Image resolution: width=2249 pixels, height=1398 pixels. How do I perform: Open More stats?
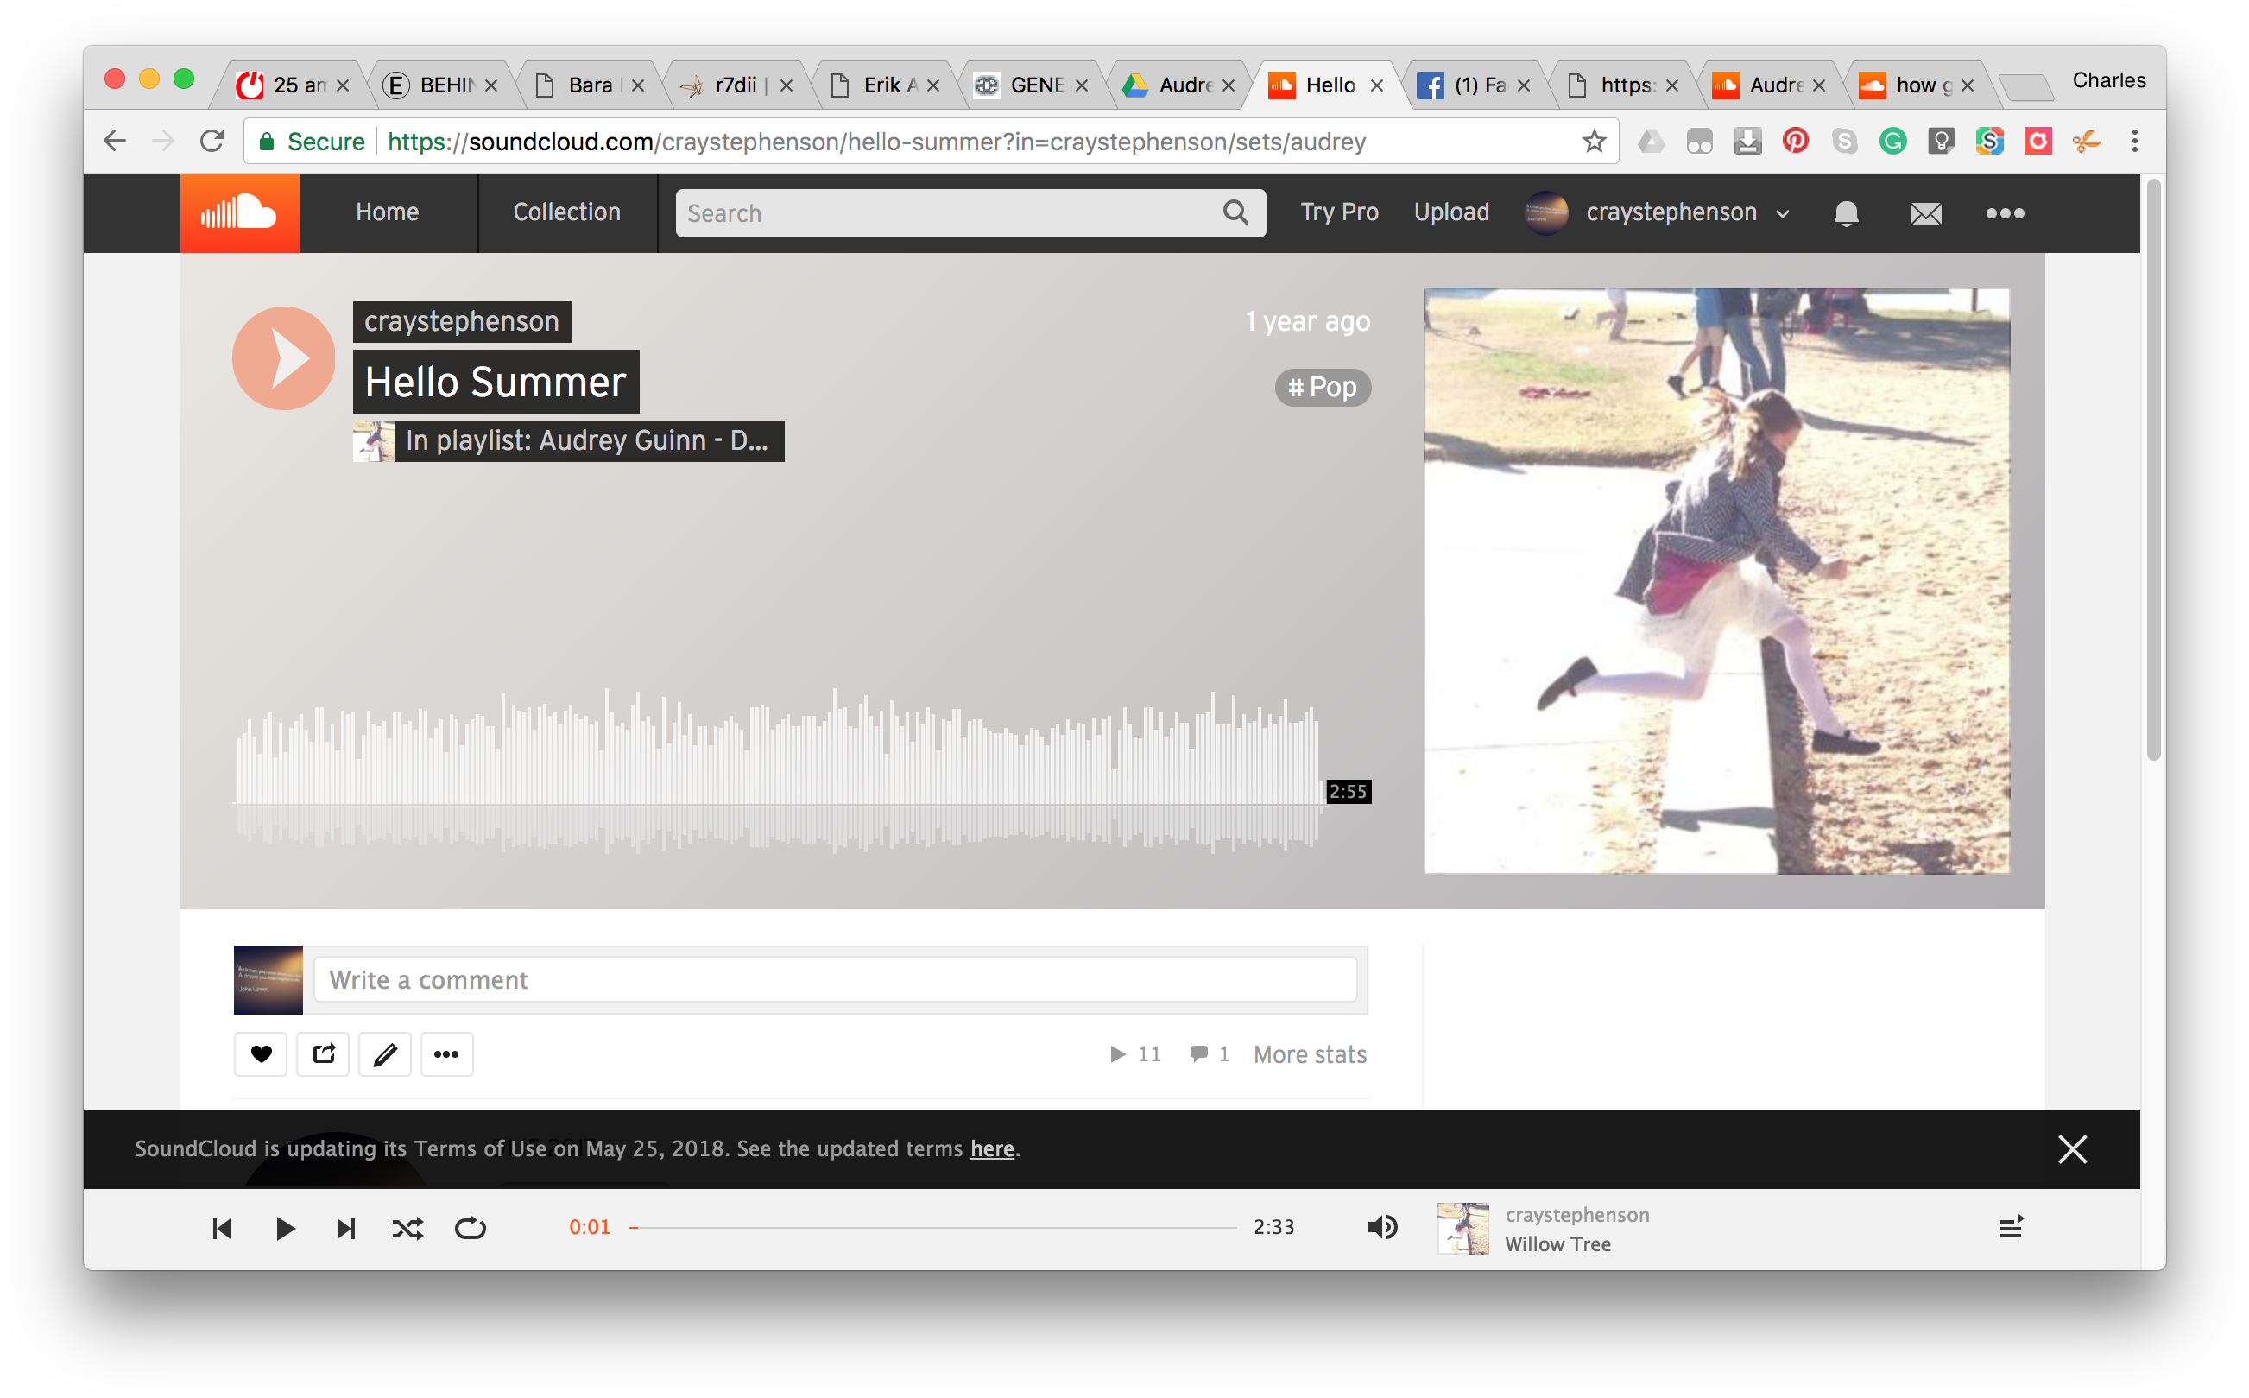[x=1309, y=1054]
